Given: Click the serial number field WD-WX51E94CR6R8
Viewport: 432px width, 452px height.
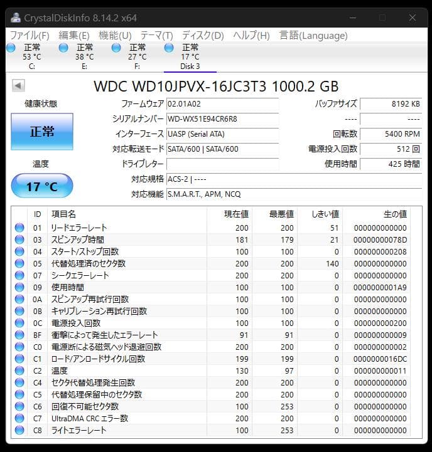Looking at the screenshot, I should coord(223,118).
